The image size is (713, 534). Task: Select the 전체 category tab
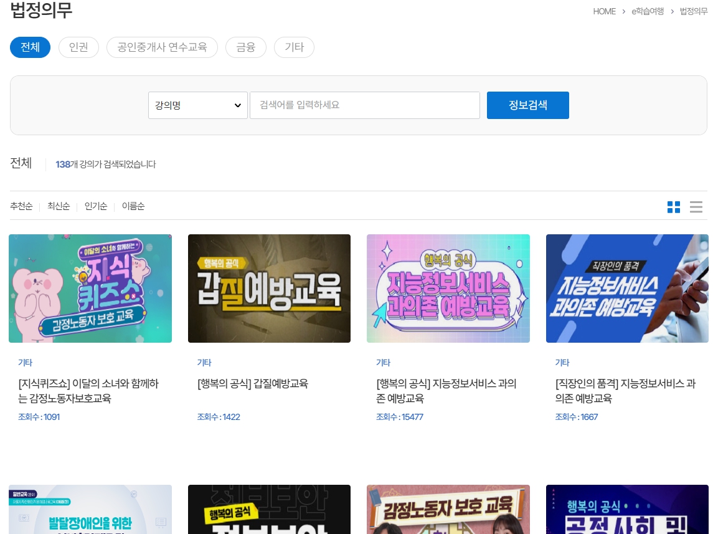[x=30, y=47]
